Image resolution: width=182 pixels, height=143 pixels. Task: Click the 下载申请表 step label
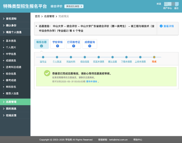126,62
